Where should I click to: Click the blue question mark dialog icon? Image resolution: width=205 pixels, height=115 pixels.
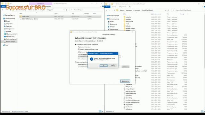click(x=92, y=59)
